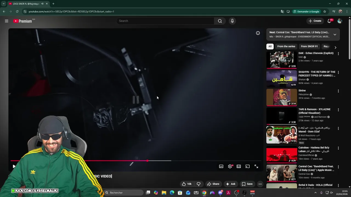This screenshot has width=351, height=197.
Task: Go back in browser
Action: (4, 11)
